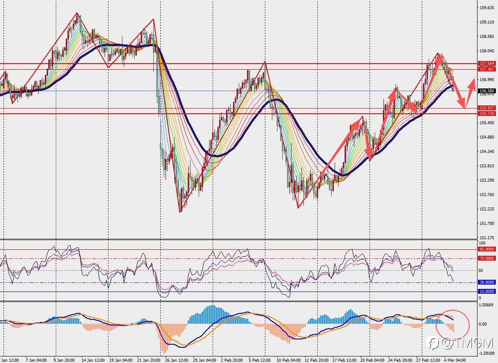Click the TMGM watermark logo icon
The image size is (498, 363).
click(433, 343)
